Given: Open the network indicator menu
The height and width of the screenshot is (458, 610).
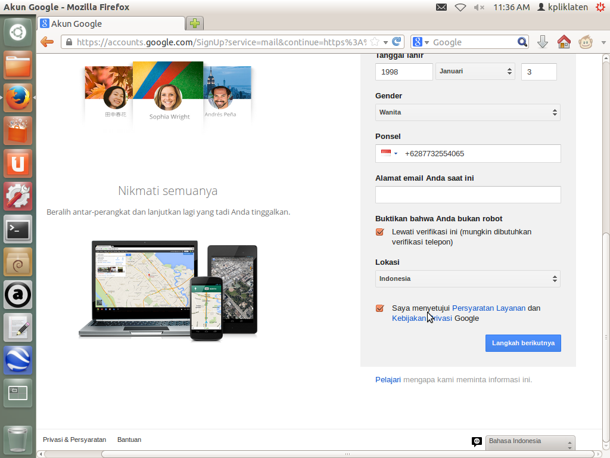Looking at the screenshot, I should 460,7.
